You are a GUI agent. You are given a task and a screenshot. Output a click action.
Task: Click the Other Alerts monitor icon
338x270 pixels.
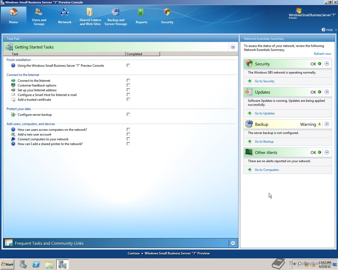tap(249, 152)
